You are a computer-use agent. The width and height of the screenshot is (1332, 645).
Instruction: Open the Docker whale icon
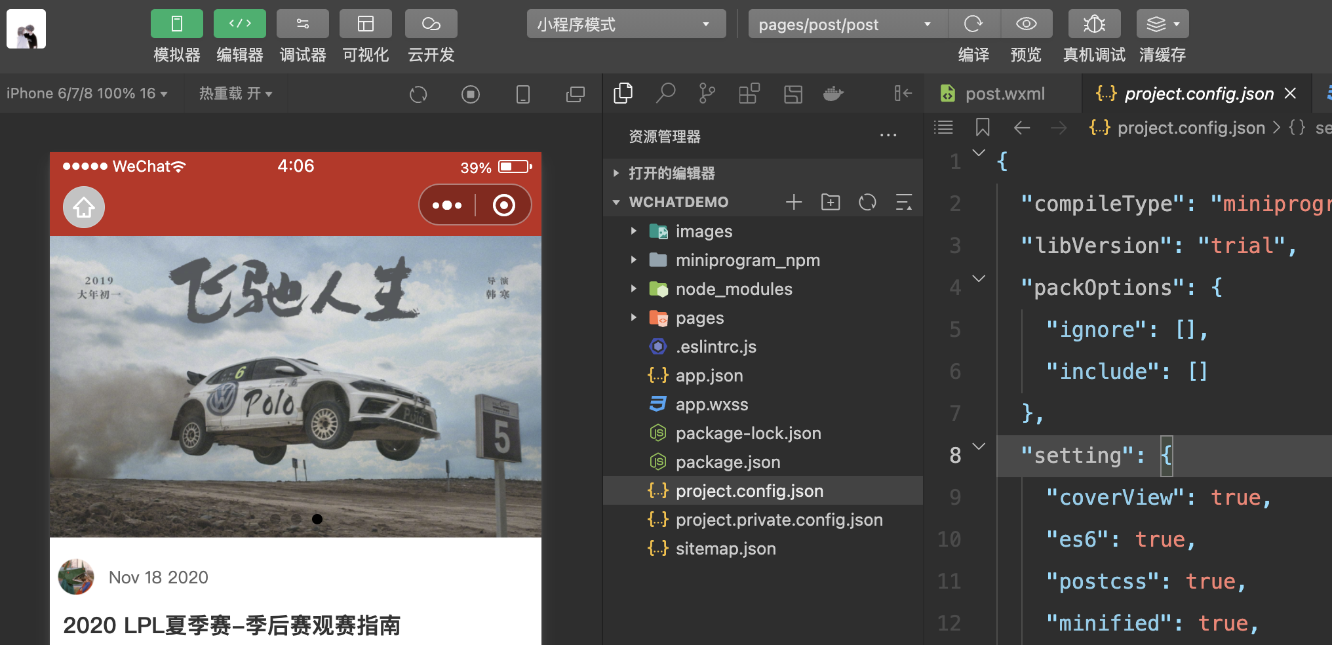[833, 94]
